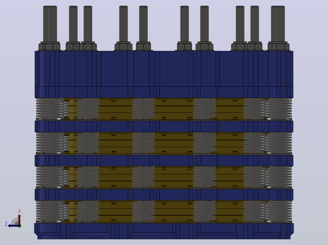Viewport: 328px width, 245px height.
Task: Click the green origin ball of the orientation triad
Action: pyautogui.click(x=19, y=226)
